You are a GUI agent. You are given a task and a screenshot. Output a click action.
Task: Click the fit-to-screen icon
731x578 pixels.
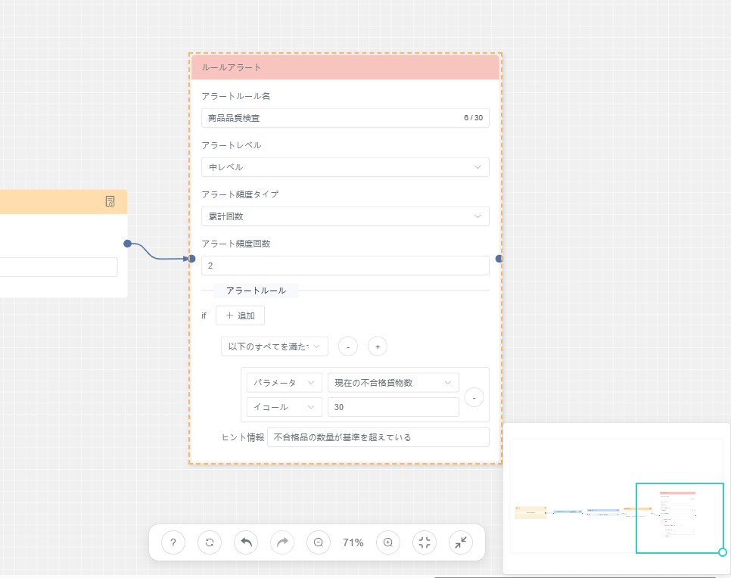click(x=425, y=542)
